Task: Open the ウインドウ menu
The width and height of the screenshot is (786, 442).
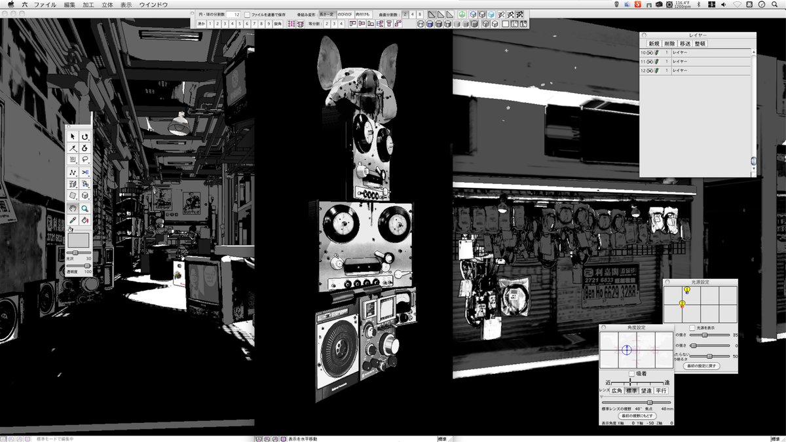Action: pyautogui.click(x=153, y=4)
